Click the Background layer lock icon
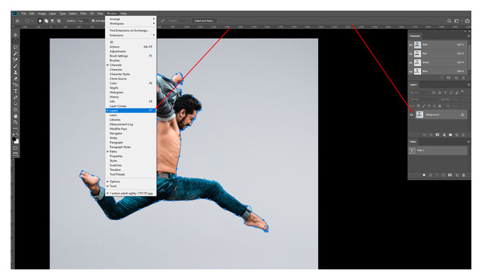The image size is (482, 280). coord(462,115)
